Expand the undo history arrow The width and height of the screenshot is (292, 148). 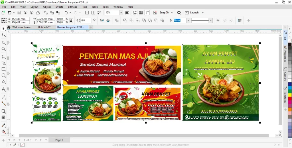click(70, 12)
